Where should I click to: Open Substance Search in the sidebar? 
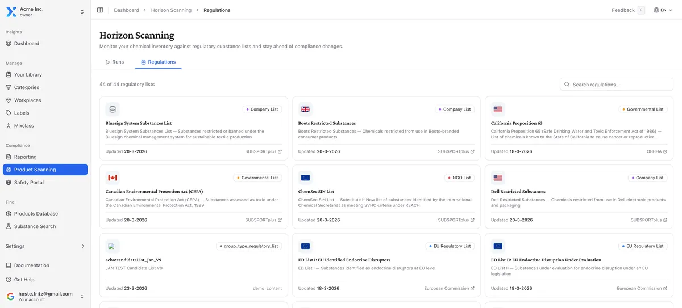45,226
